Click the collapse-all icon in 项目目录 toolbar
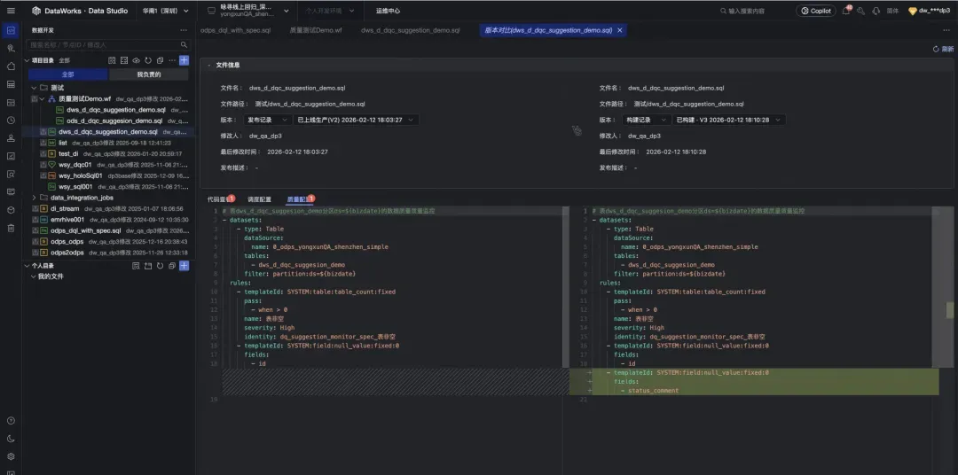Viewport: 958px width, 475px height. [x=160, y=60]
